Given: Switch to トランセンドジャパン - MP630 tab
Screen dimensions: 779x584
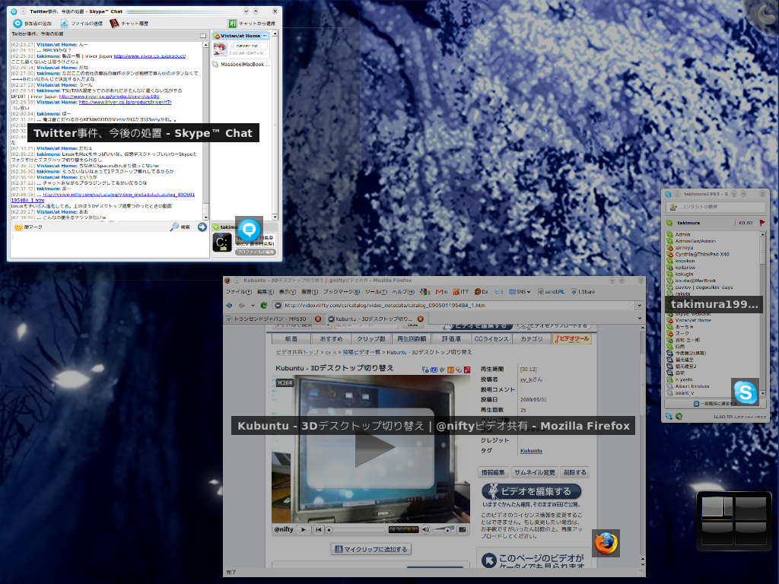Looking at the screenshot, I should 274,319.
